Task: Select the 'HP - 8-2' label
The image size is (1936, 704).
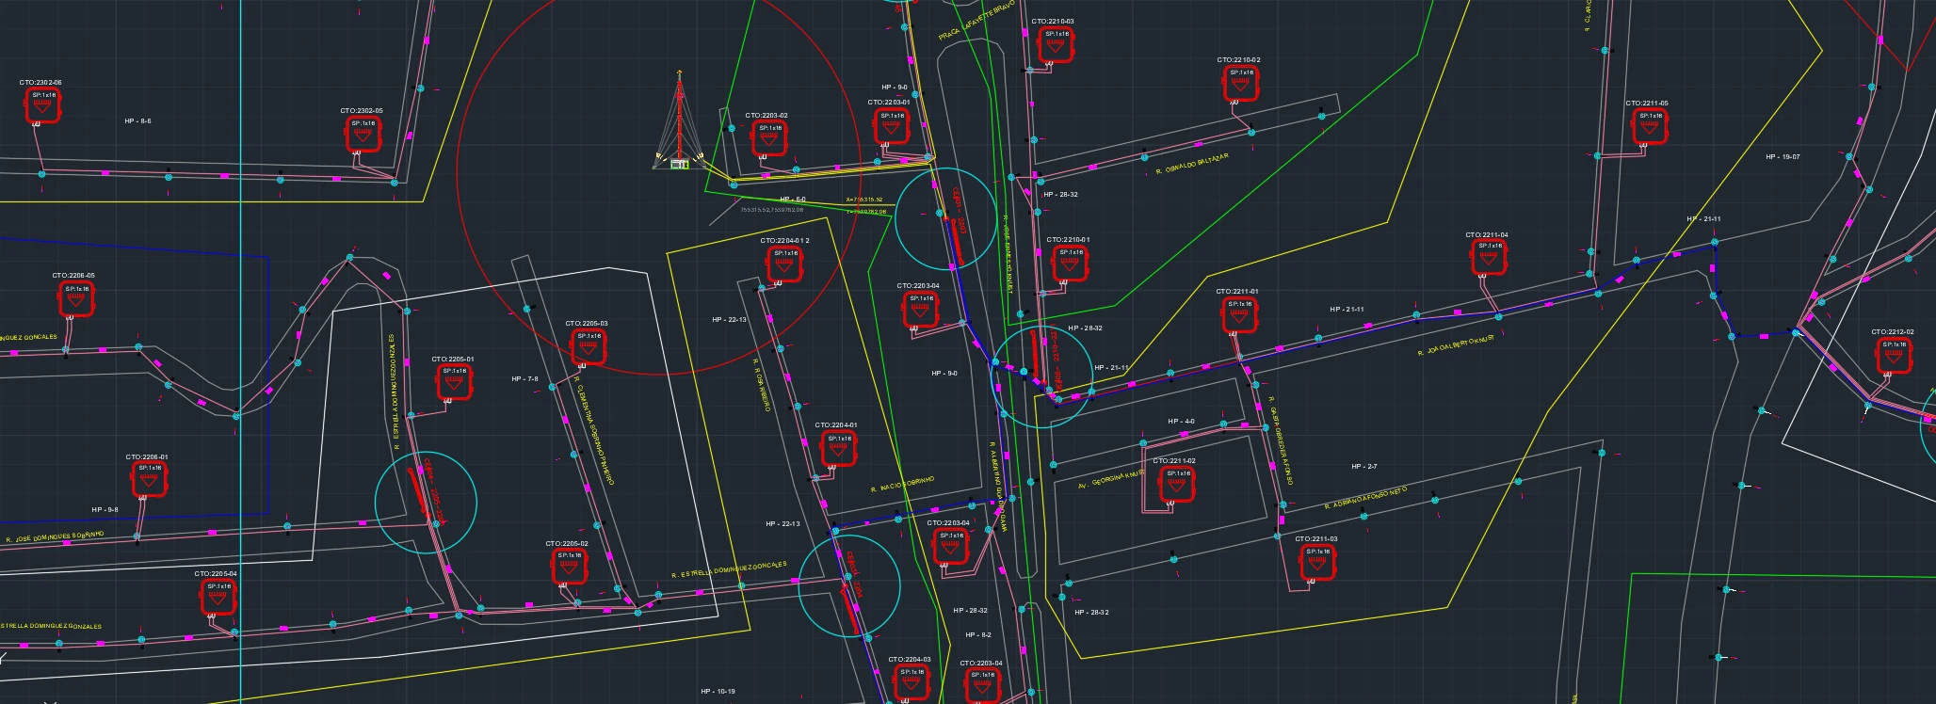Action: point(978,635)
